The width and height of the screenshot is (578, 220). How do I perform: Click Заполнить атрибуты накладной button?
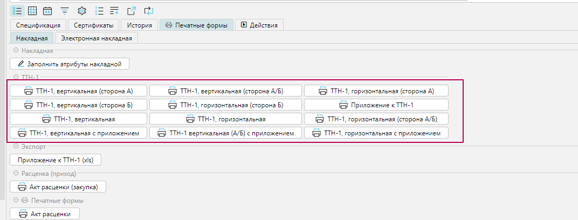coord(70,64)
